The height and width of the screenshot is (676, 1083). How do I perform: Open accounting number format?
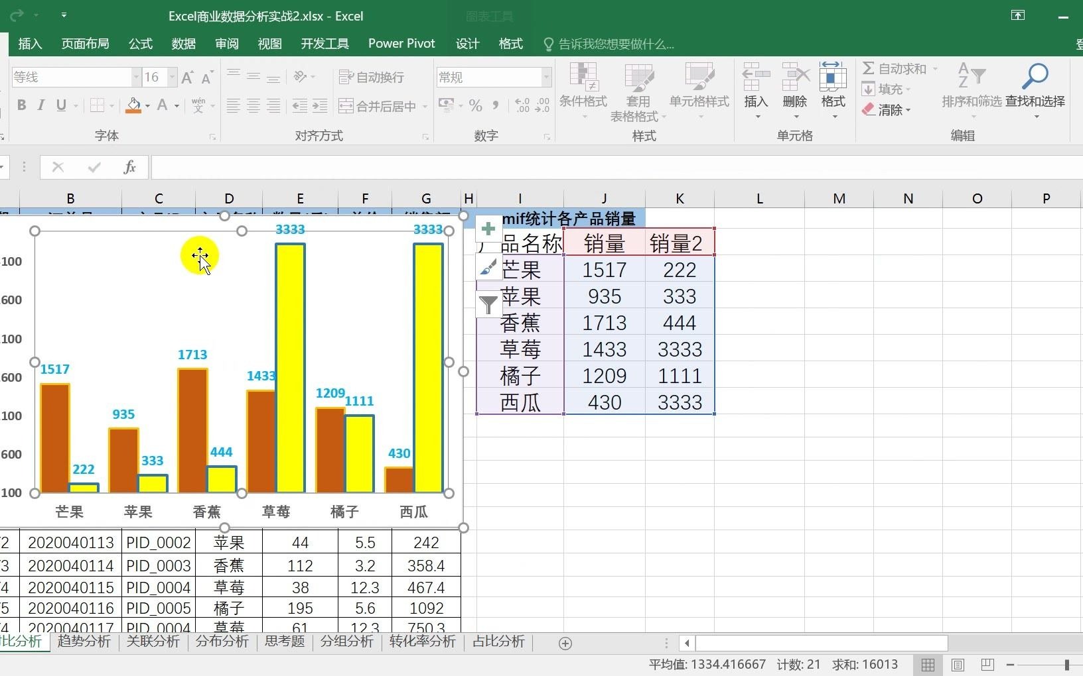point(447,106)
